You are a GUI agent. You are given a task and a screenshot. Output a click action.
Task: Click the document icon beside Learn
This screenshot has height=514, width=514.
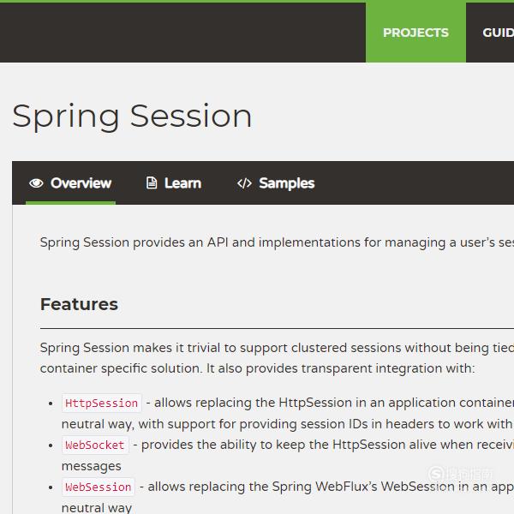(x=152, y=183)
